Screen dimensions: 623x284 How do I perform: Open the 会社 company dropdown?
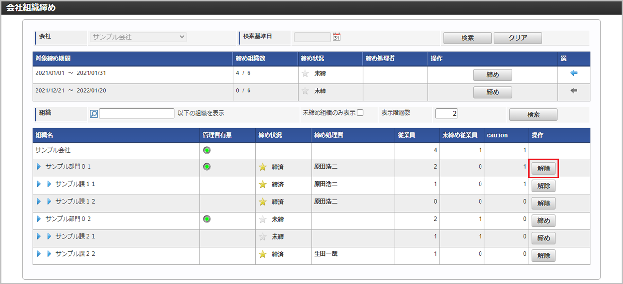(x=138, y=37)
